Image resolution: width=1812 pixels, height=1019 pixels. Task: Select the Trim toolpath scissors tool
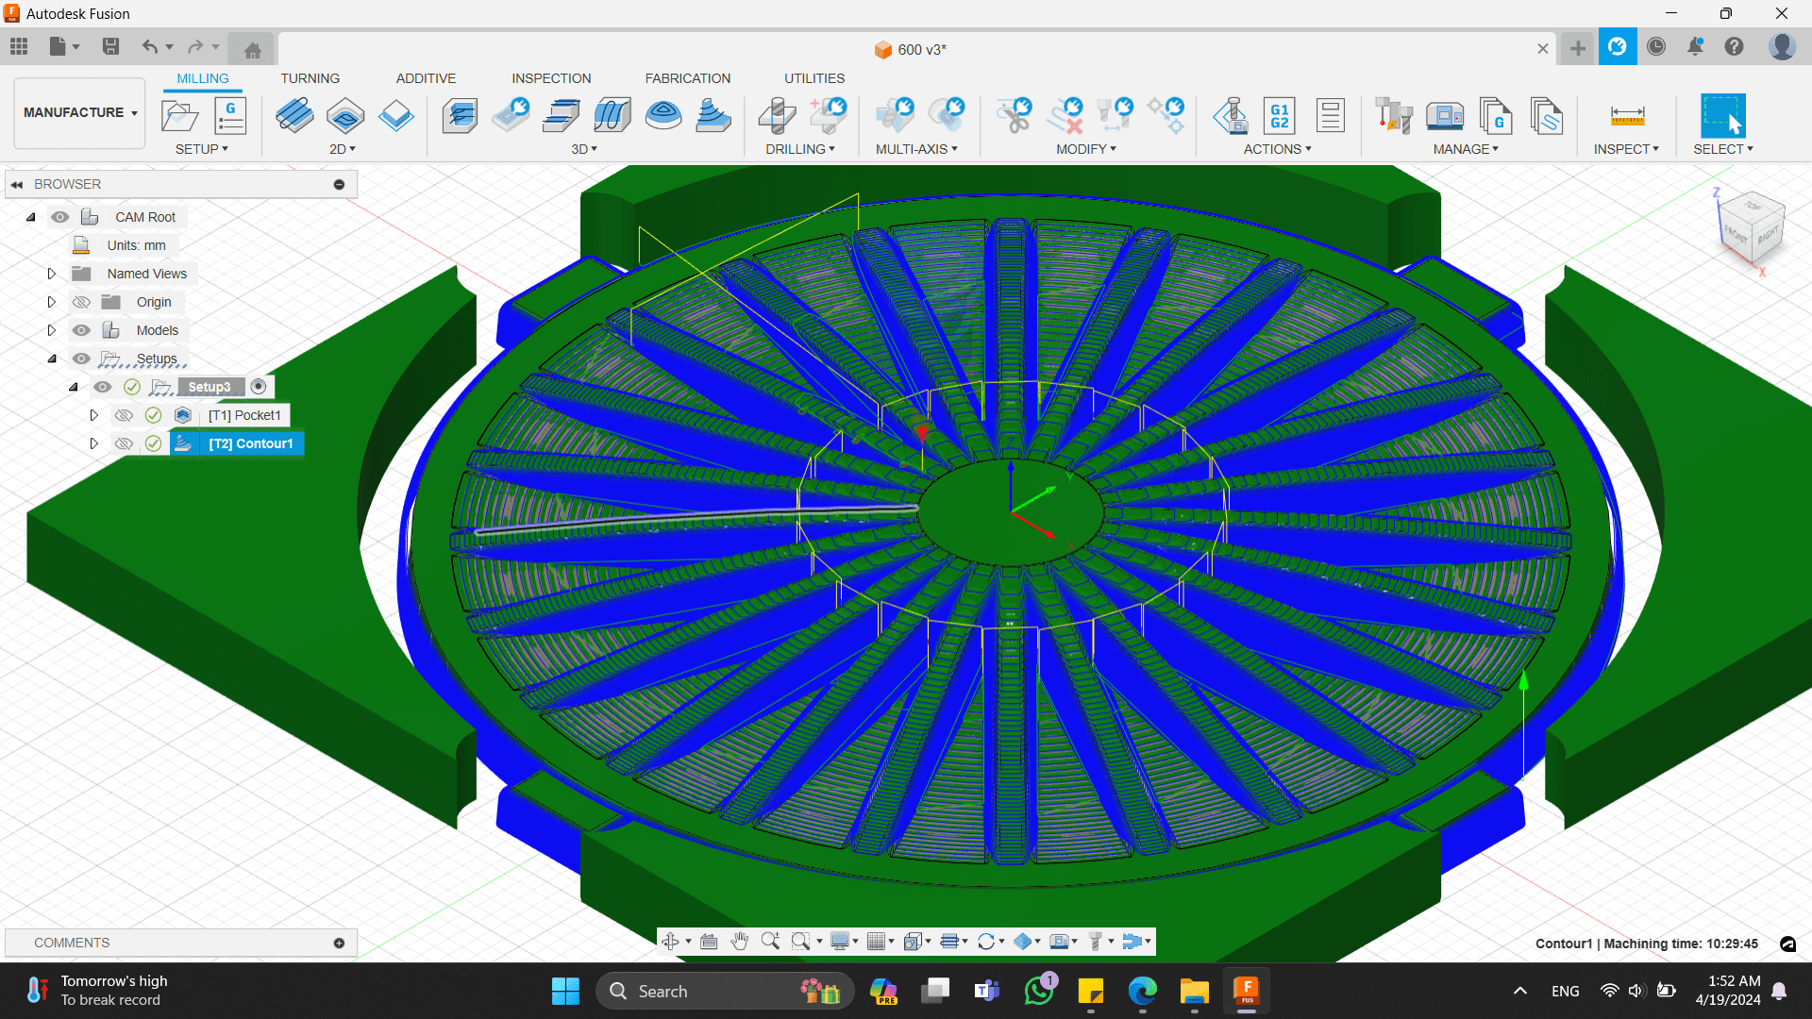click(x=1015, y=116)
